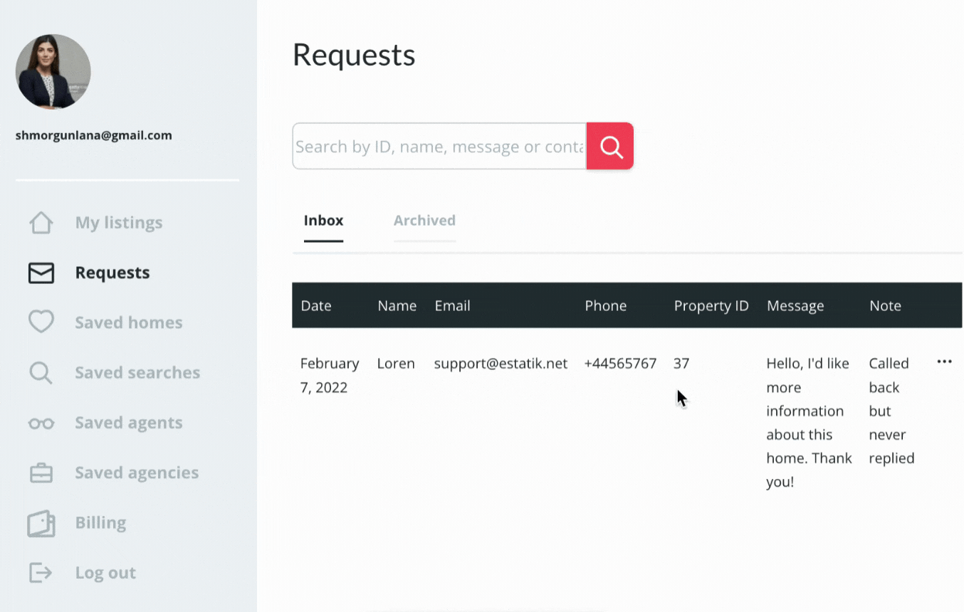This screenshot has width=964, height=612.
Task: Open the three-dots menu for Loren's request
Action: pyautogui.click(x=944, y=362)
